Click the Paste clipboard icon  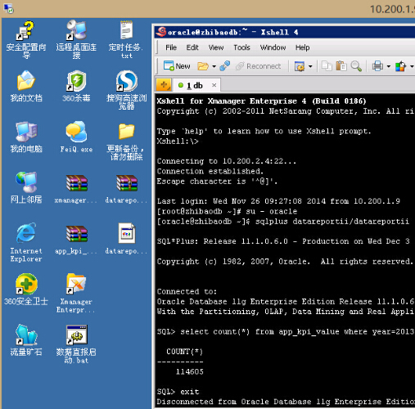click(341, 66)
